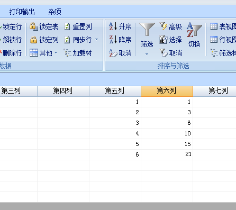Image resolution: width=236 pixels, height=210 pixels.
Task: Click cell with value 5 in 第五列
Action: tap(115, 144)
